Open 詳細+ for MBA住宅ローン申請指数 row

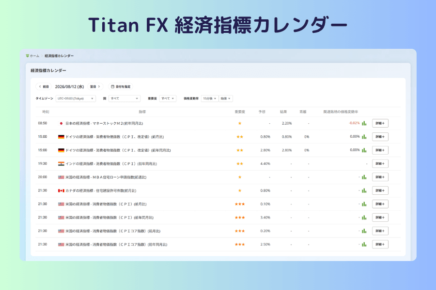[x=380, y=177]
